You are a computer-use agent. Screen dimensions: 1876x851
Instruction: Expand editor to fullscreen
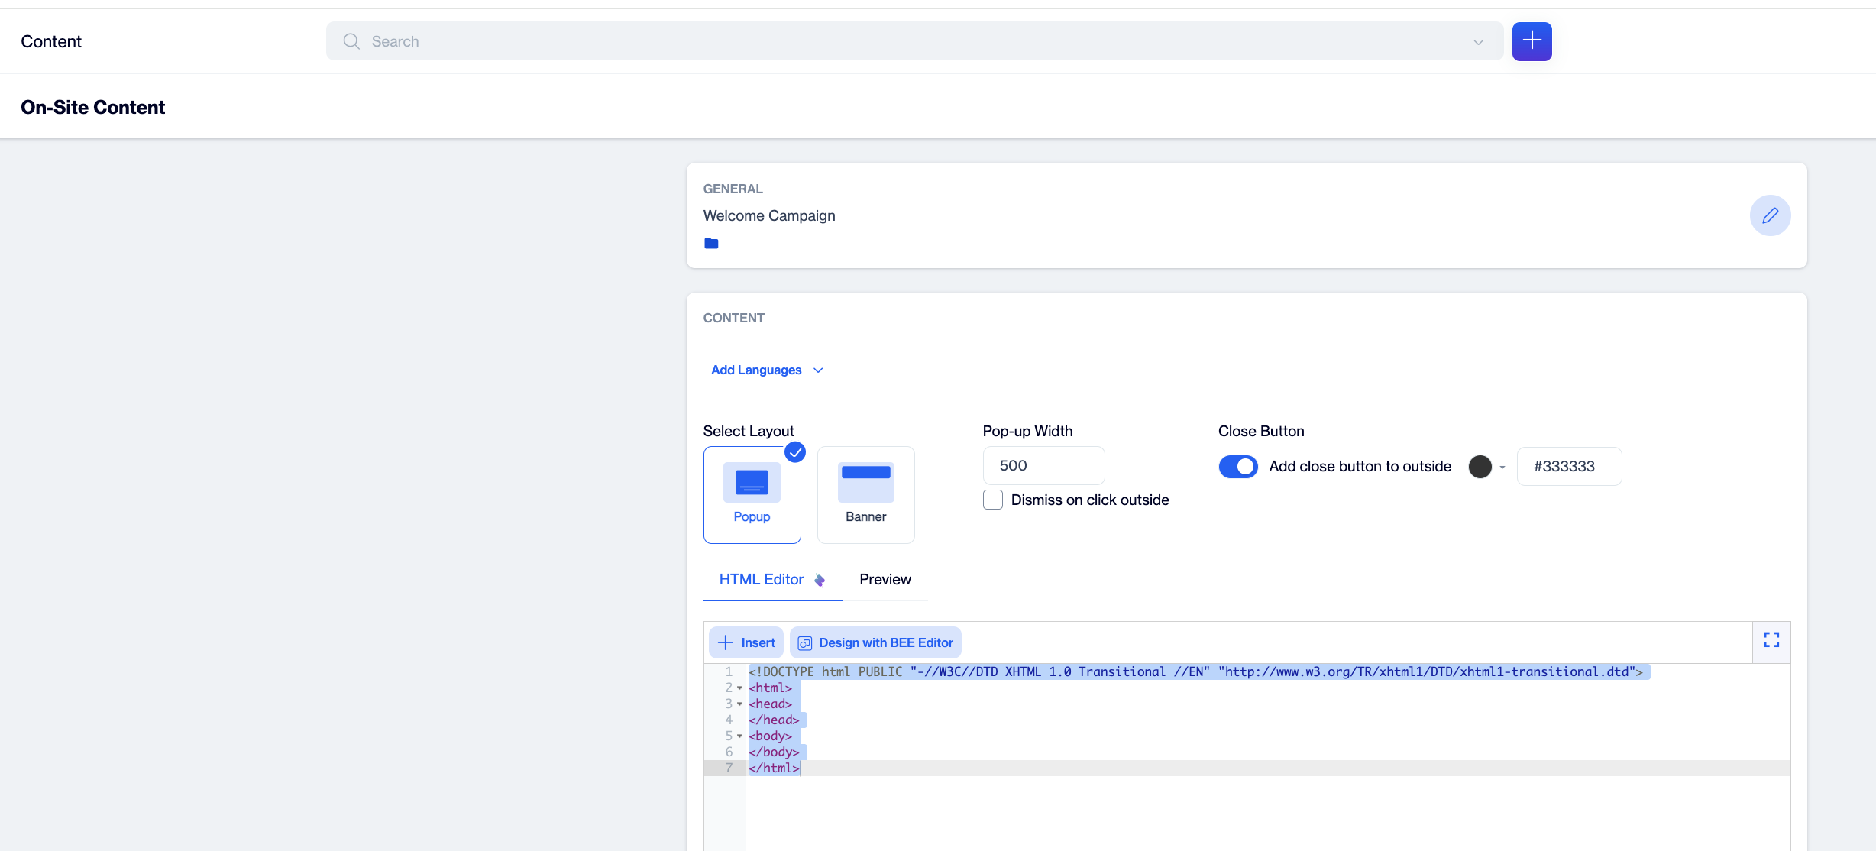pyautogui.click(x=1771, y=640)
